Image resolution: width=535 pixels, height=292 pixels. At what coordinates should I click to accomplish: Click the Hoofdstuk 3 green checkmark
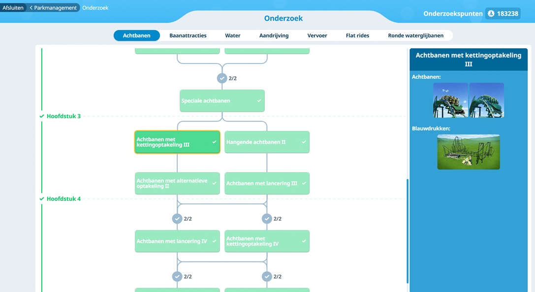pos(42,116)
